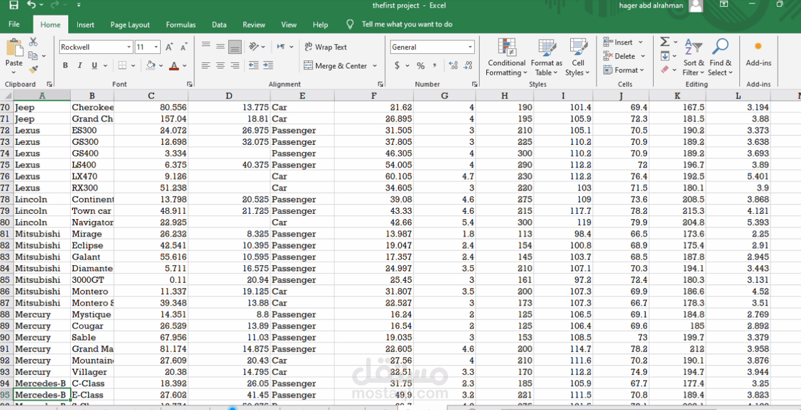The image size is (801, 410).
Task: Open the Ribbon Display Options
Action: point(724,5)
